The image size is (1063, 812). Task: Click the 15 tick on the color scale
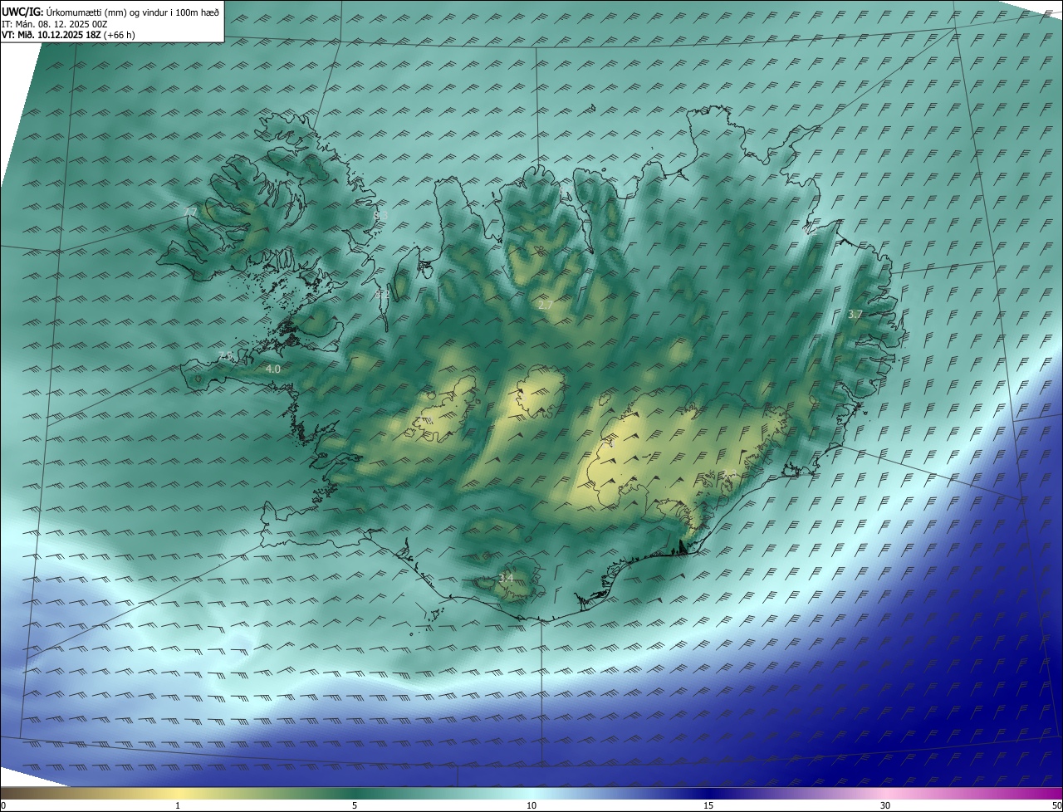pos(708,805)
